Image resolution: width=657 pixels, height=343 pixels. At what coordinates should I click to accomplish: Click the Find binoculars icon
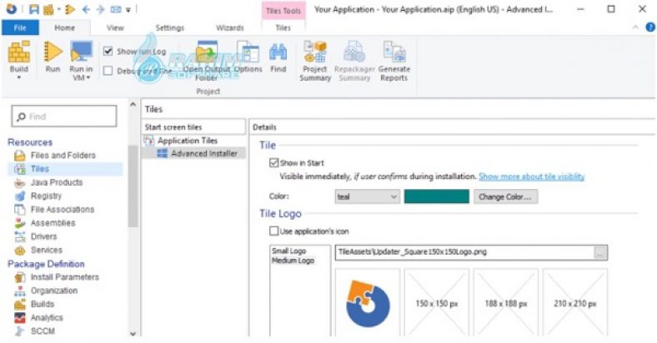pos(278,53)
